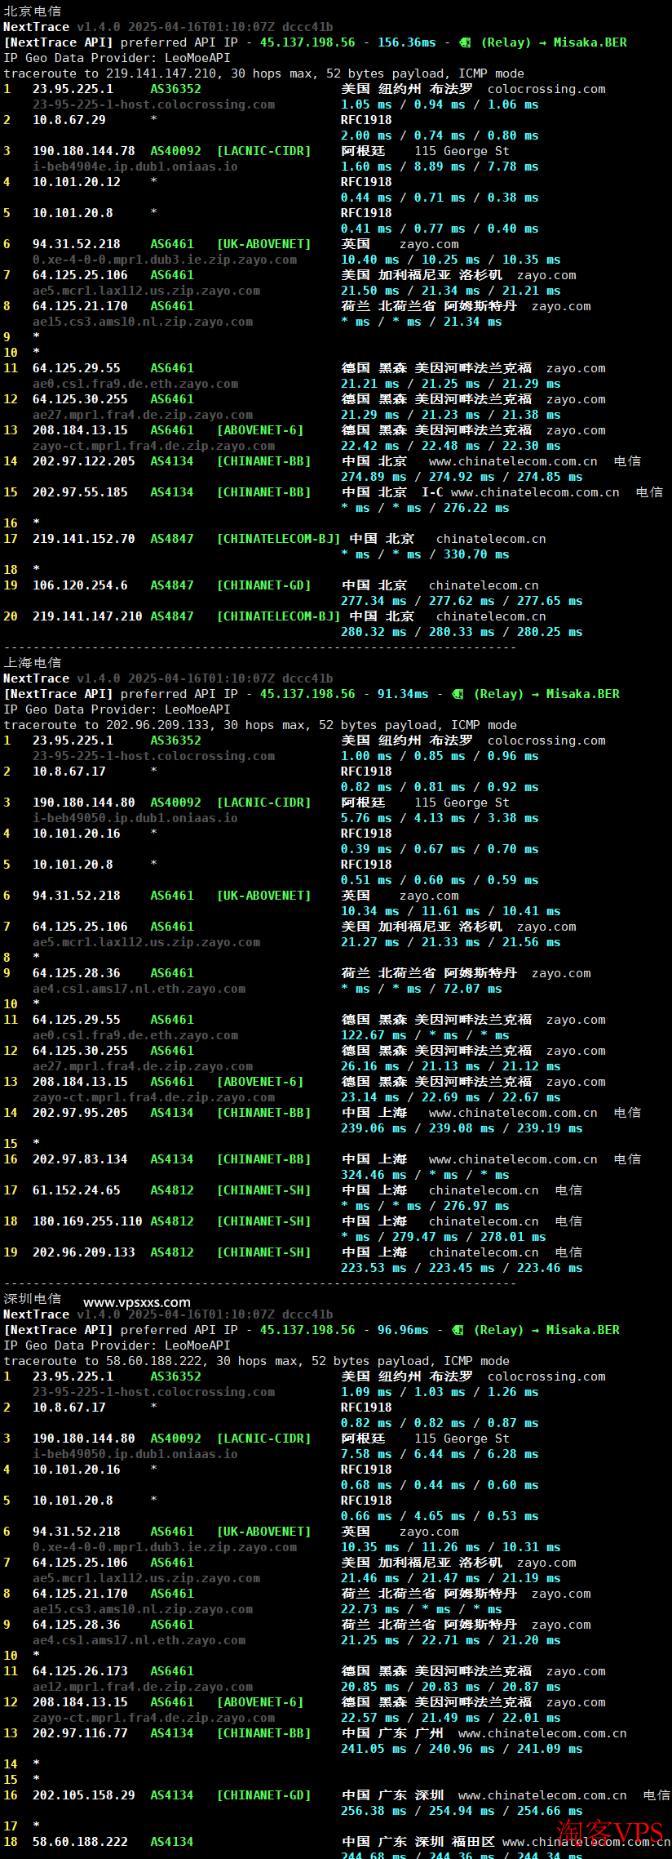Click hop IP 202.97.116.77

80,1733
